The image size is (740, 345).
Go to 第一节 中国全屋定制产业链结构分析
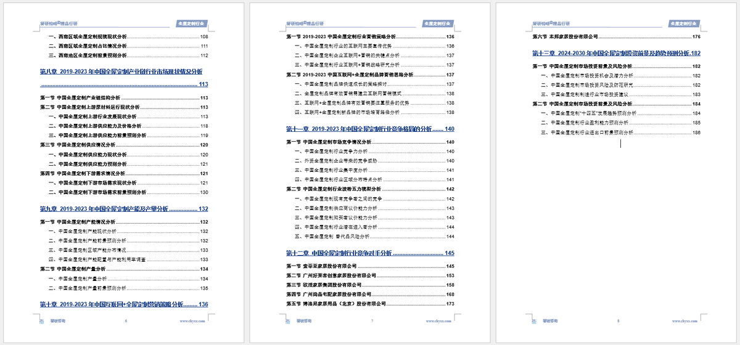pyautogui.click(x=124, y=98)
